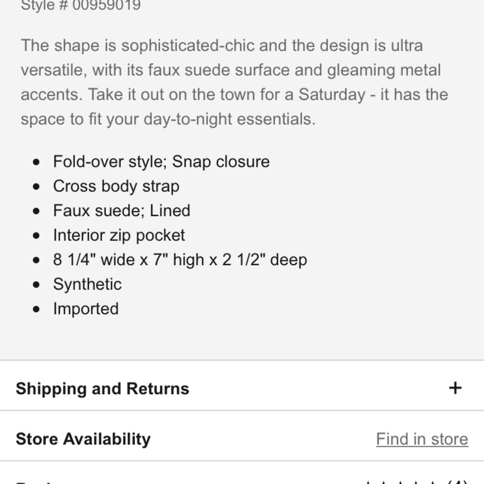Click the bag dimensions bullet line
Image resolution: width=484 pixels, height=484 pixels.
[x=180, y=260]
